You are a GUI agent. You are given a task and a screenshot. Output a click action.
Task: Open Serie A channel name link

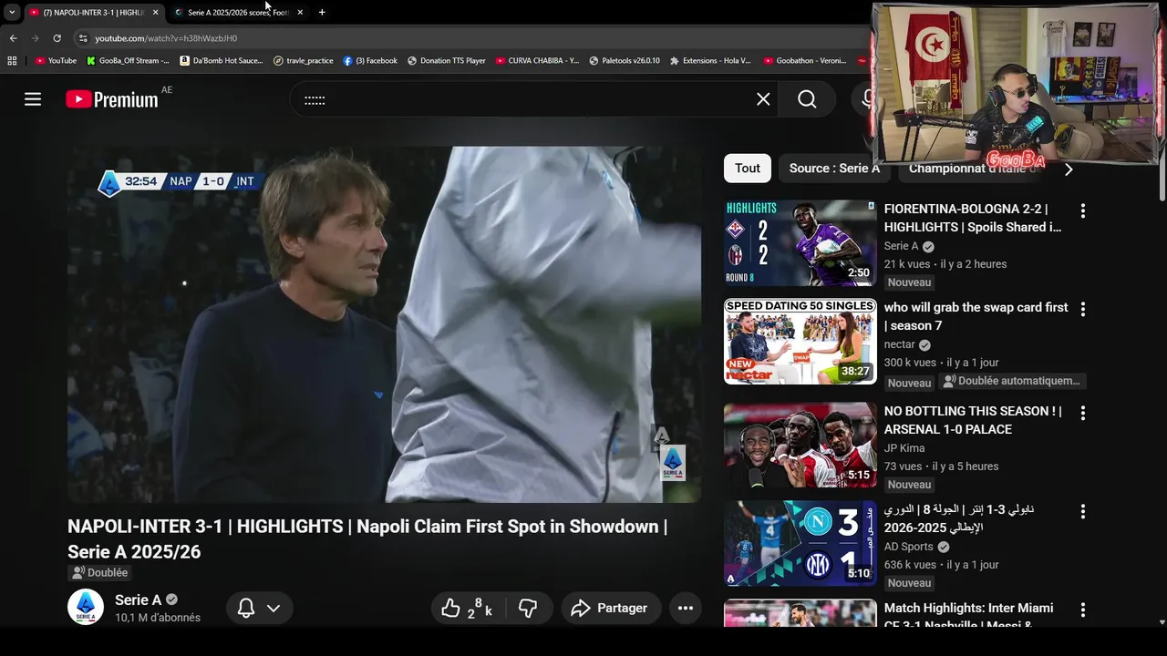click(x=138, y=600)
